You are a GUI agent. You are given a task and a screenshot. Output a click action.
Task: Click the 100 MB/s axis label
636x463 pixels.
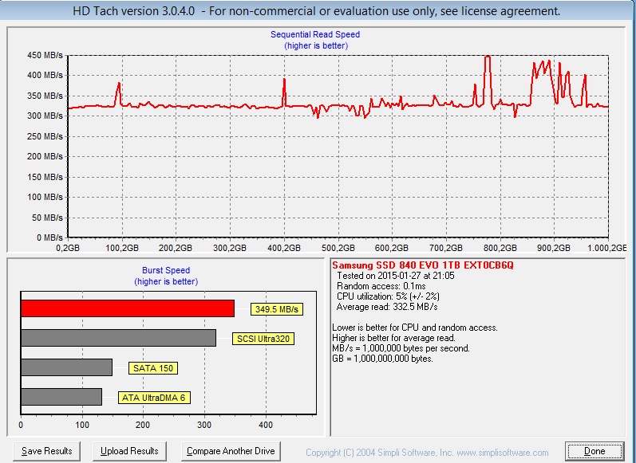(x=45, y=198)
